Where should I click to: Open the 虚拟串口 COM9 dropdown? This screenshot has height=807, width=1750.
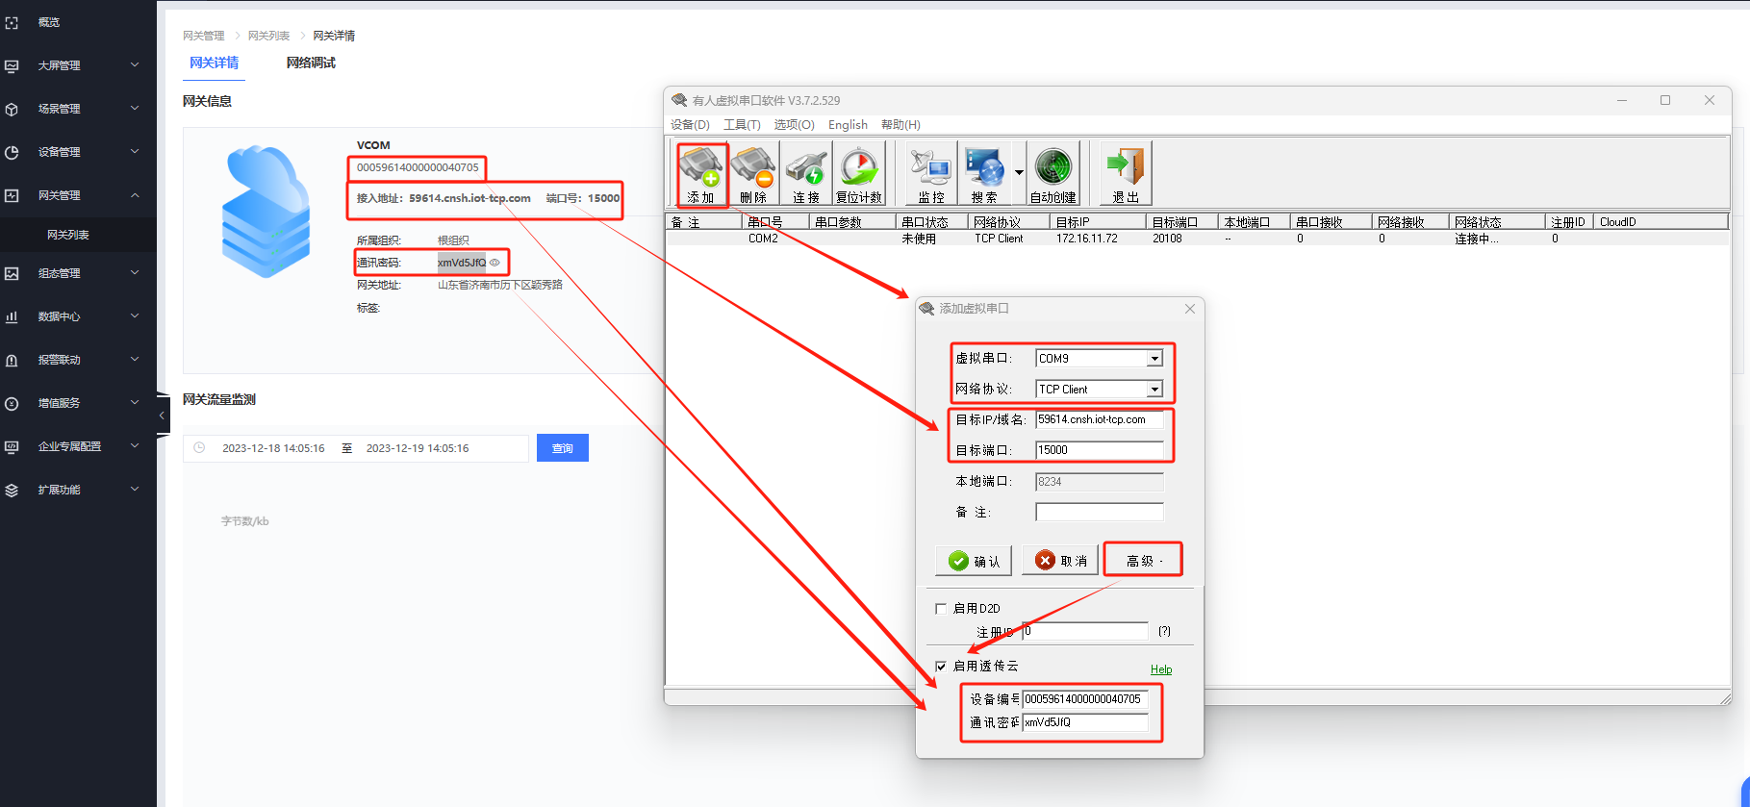coord(1154,359)
